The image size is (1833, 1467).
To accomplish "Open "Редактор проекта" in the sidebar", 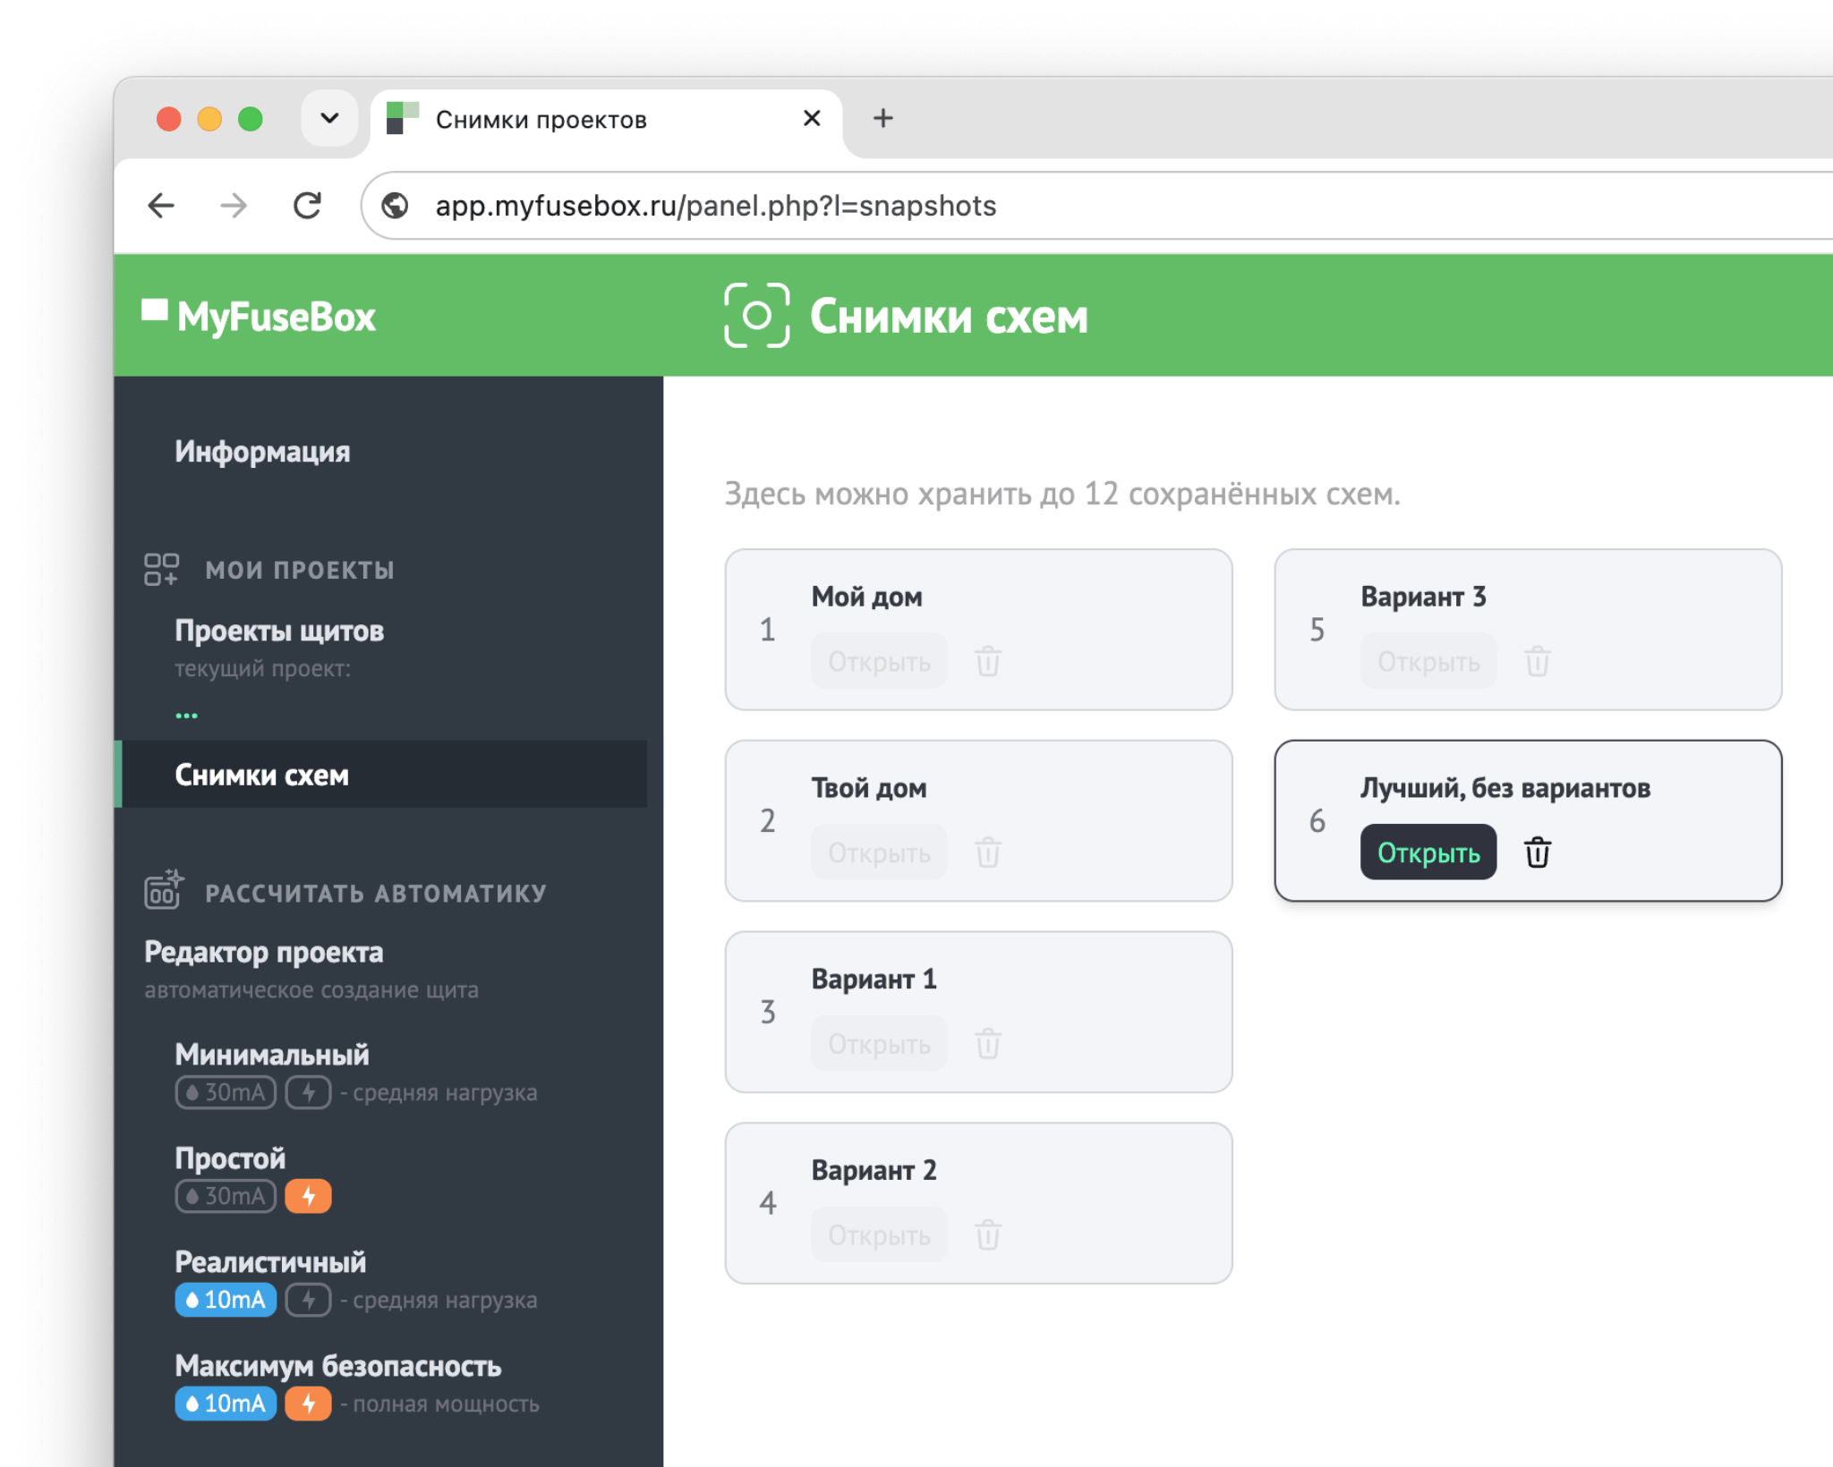I will point(263,952).
